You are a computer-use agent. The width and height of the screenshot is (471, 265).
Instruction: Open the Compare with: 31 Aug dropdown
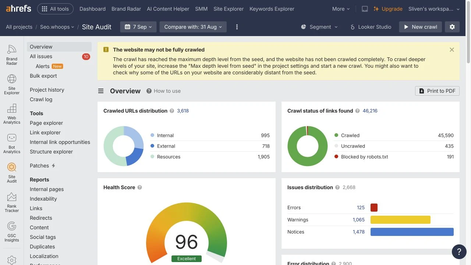[193, 27]
